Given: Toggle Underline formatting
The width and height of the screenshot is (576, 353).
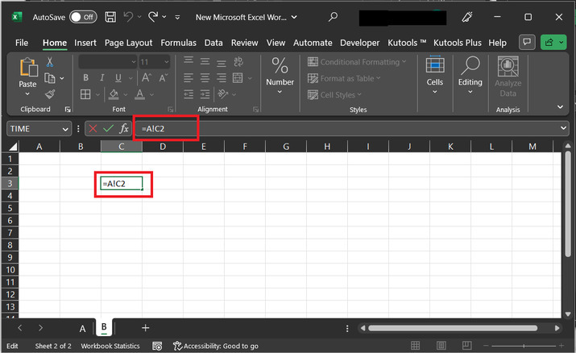Looking at the screenshot, I should pyautogui.click(x=118, y=77).
